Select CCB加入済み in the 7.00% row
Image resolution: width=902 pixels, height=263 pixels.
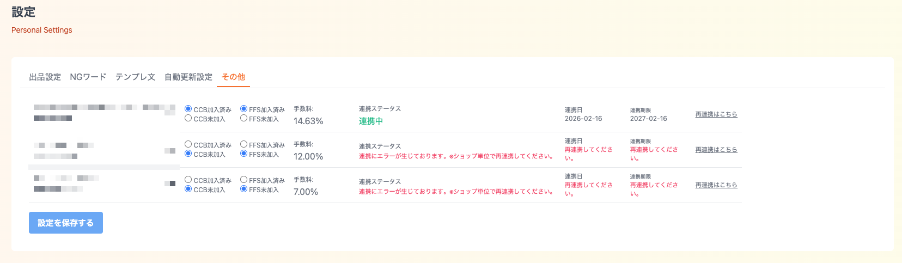[188, 180]
